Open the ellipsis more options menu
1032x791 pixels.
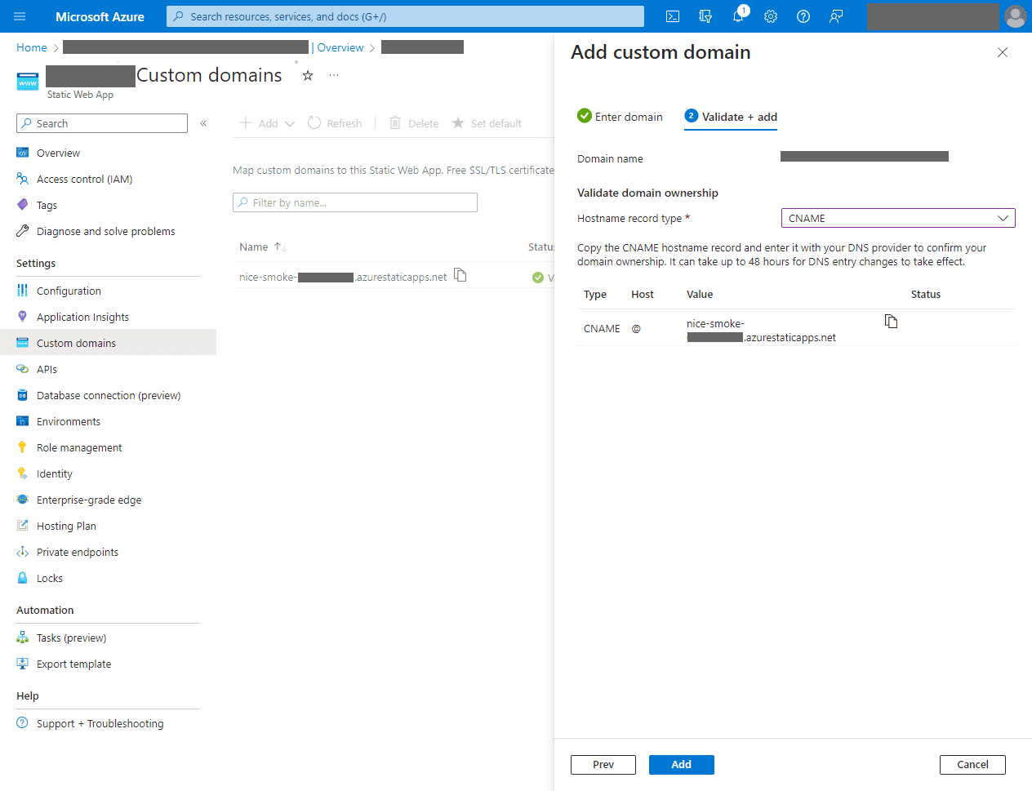(x=334, y=75)
